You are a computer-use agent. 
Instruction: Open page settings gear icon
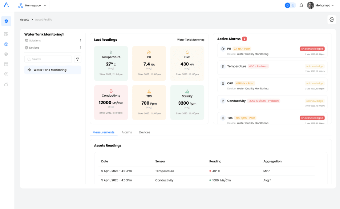332,20
